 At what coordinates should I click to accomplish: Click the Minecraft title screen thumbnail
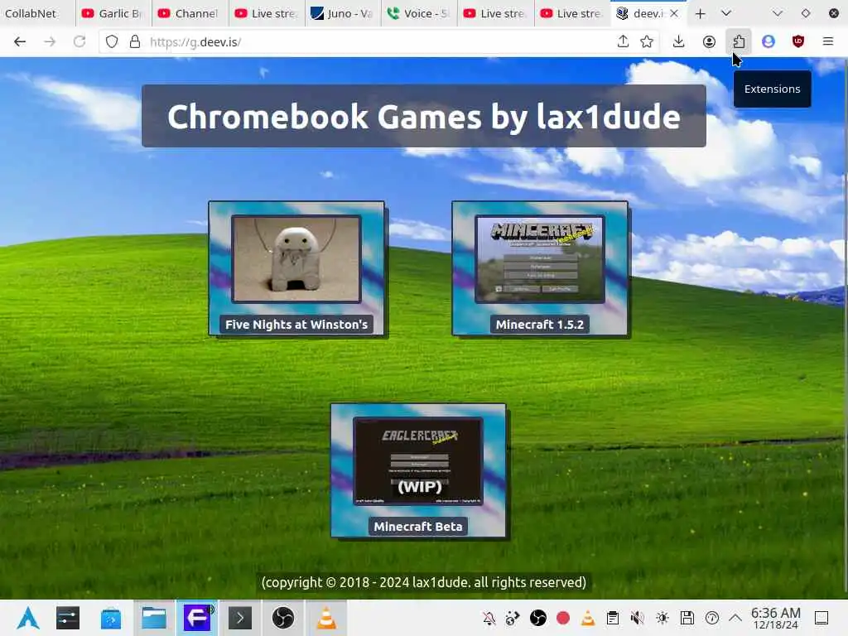(x=540, y=258)
